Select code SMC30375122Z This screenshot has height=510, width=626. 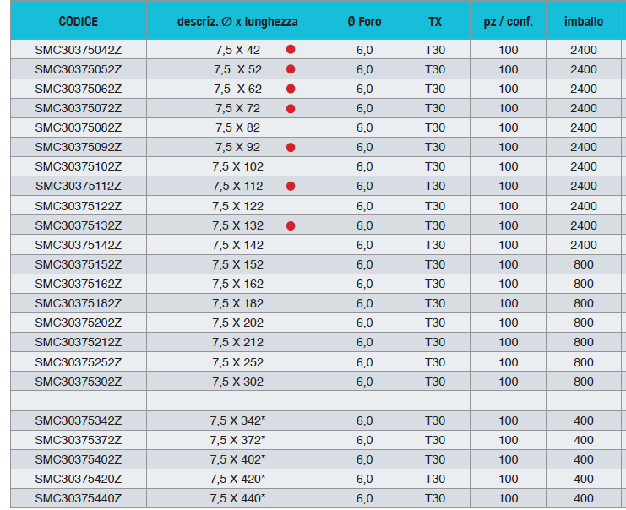pyautogui.click(x=79, y=206)
